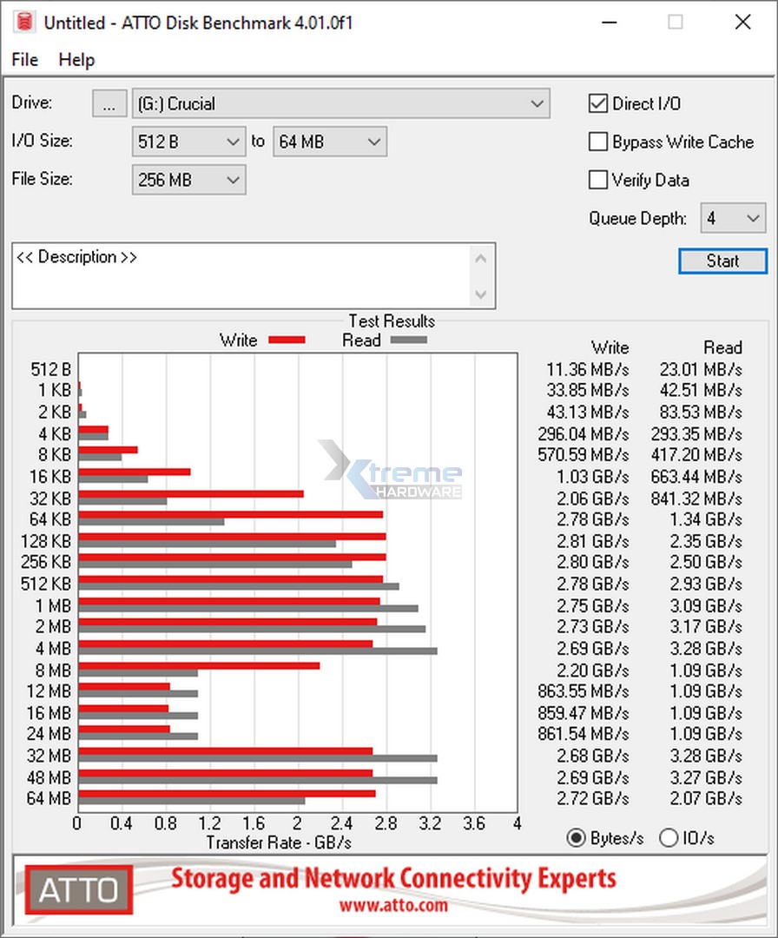Expand the 512 B minimum I/O size dropdown
Screen dimensions: 778x938
[189, 142]
